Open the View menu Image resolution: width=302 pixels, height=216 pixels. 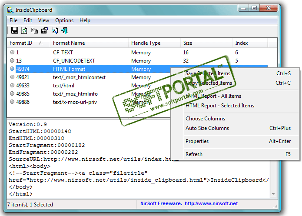coord(43,20)
